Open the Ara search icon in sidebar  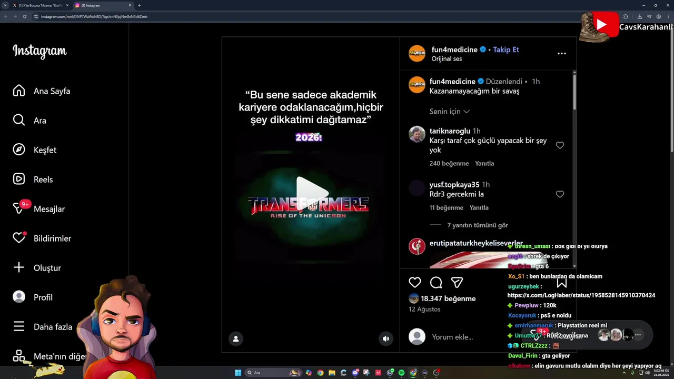(x=19, y=120)
